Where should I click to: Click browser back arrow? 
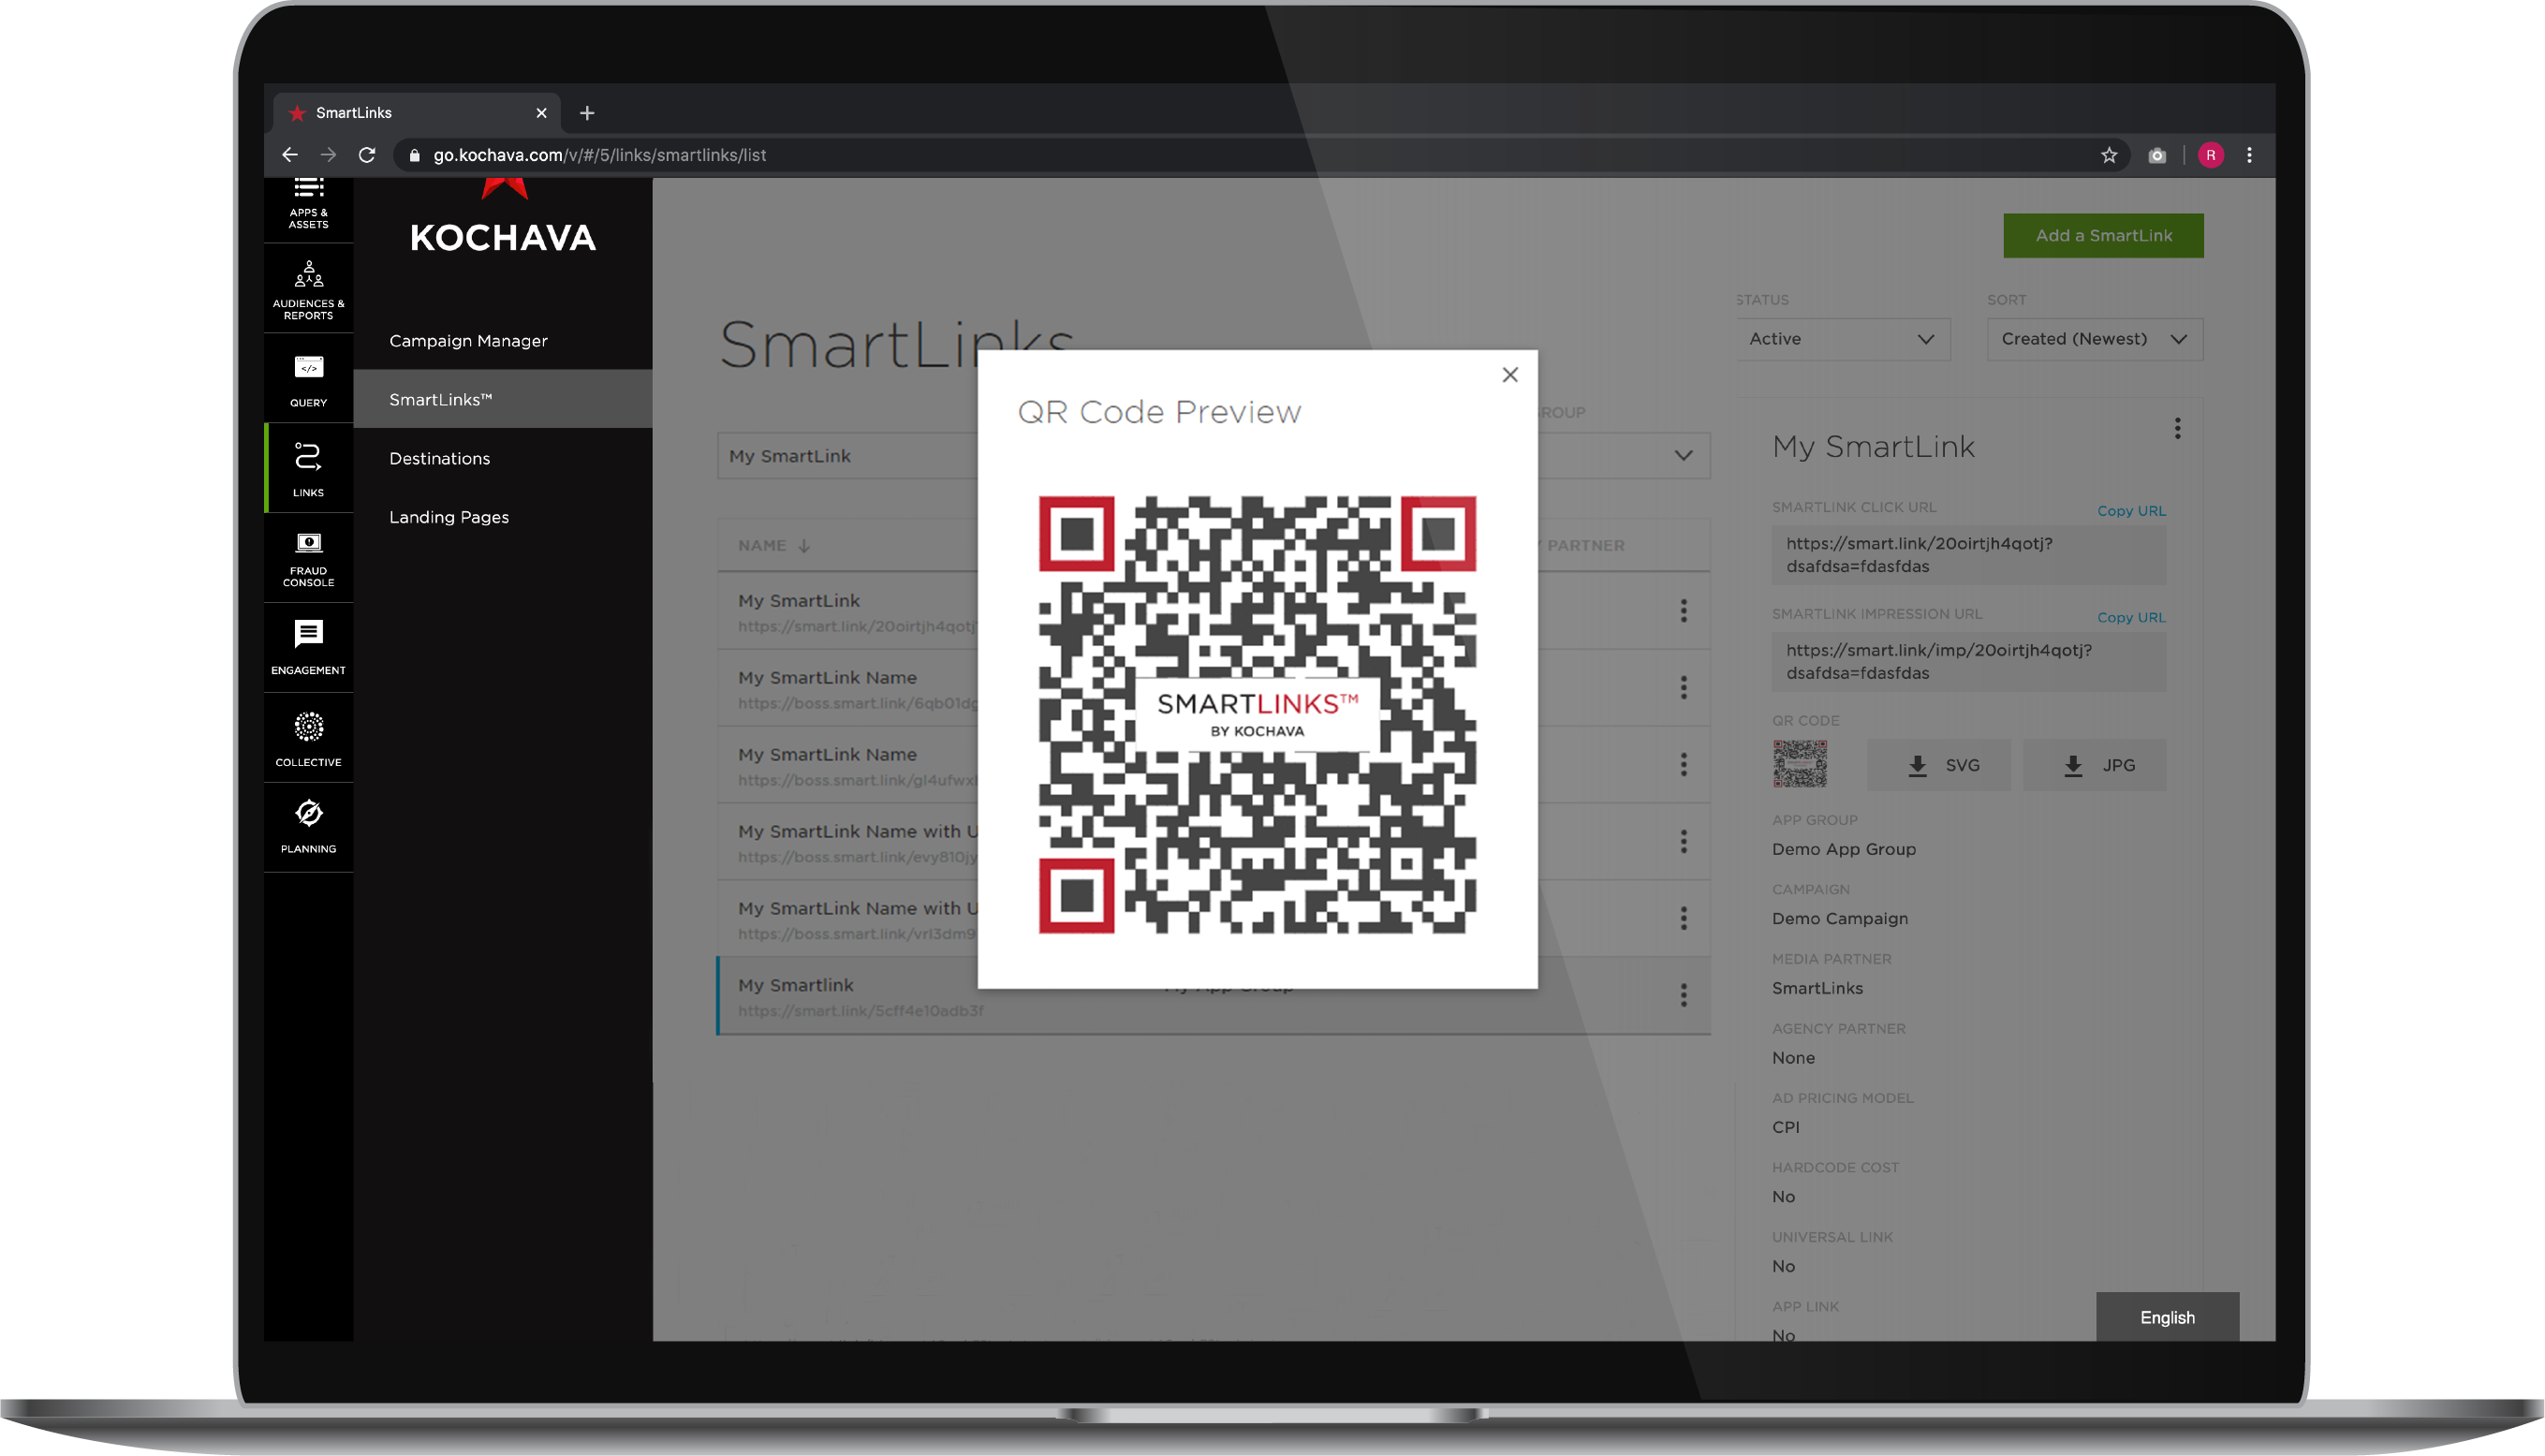pyautogui.click(x=289, y=155)
